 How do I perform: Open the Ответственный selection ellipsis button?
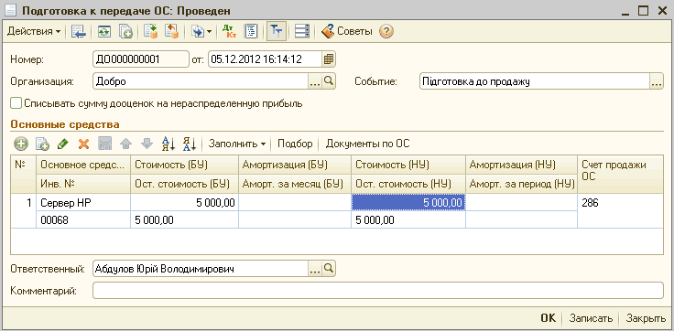(x=315, y=269)
